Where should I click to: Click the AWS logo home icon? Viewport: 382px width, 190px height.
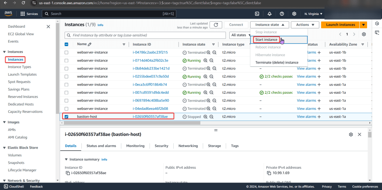point(8,13)
